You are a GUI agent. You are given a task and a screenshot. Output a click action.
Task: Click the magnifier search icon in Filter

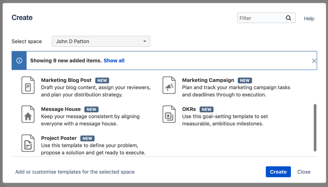pos(288,18)
